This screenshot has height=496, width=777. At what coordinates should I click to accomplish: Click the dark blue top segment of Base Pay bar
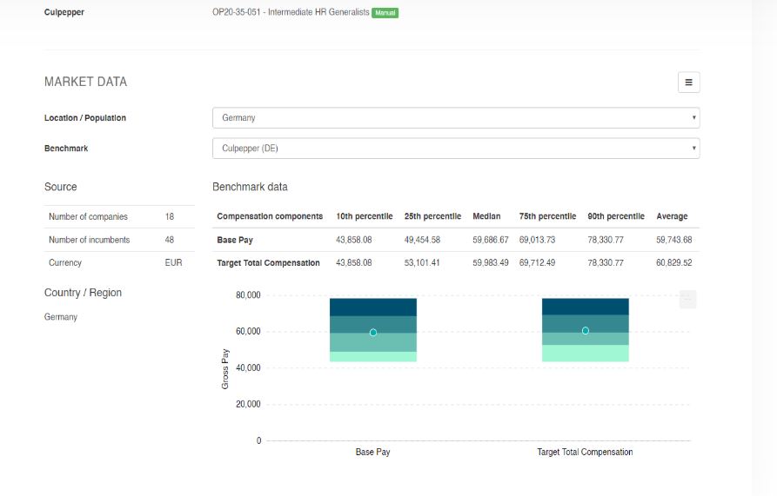click(373, 307)
